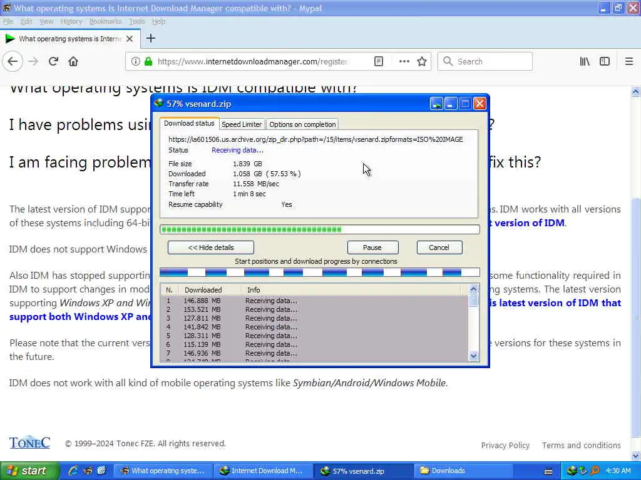
Task: Select connection row 6 with 115.139 MB
Action: tap(314, 344)
